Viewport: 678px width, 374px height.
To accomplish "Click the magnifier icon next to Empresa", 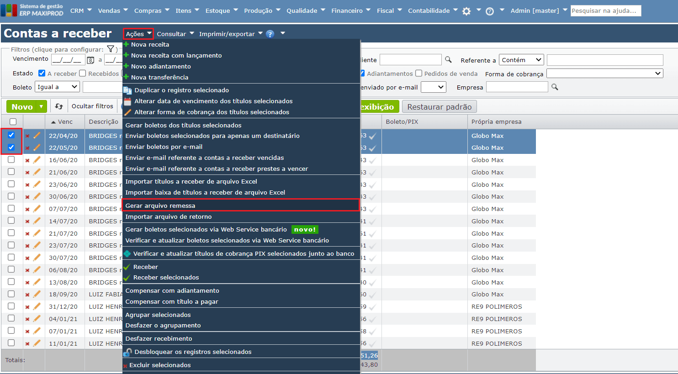I will point(555,87).
